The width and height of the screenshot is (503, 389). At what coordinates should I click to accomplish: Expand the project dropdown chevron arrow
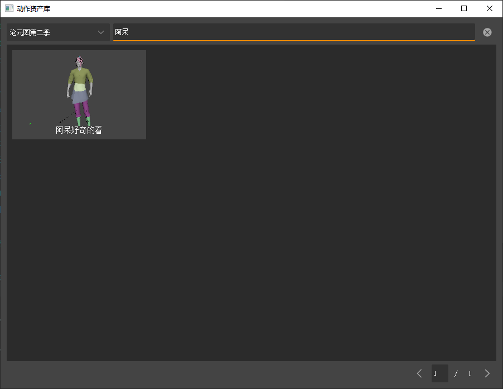(101, 32)
